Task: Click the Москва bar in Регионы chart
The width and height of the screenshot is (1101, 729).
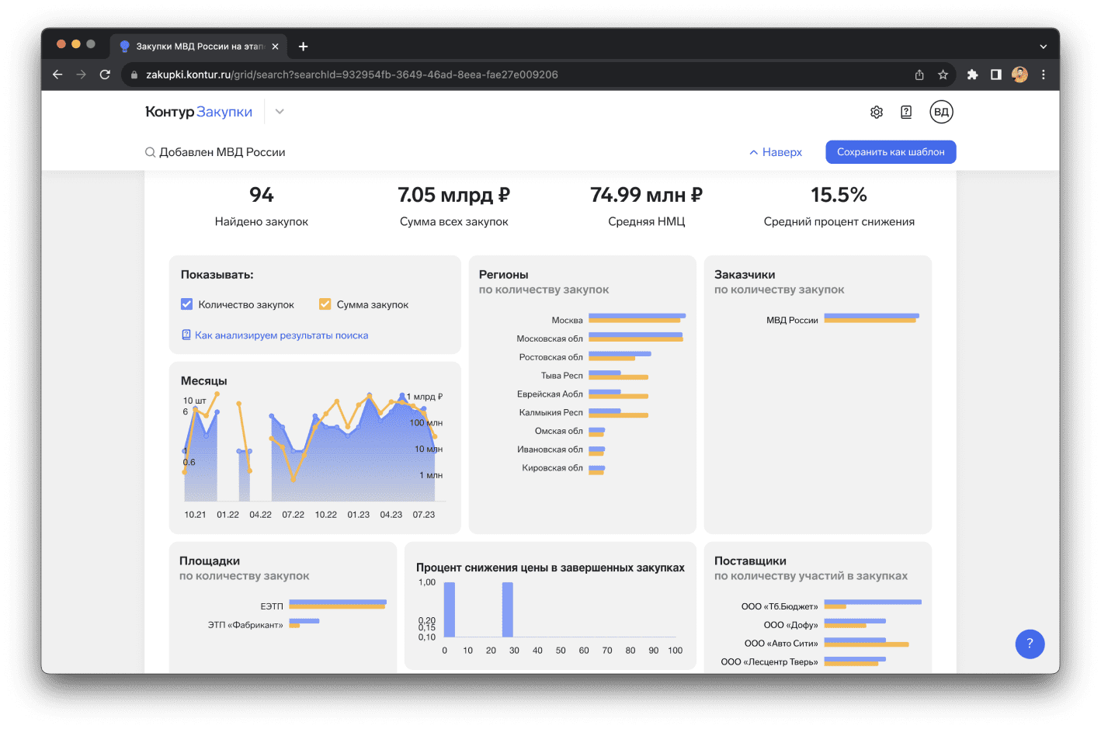Action: tap(636, 318)
